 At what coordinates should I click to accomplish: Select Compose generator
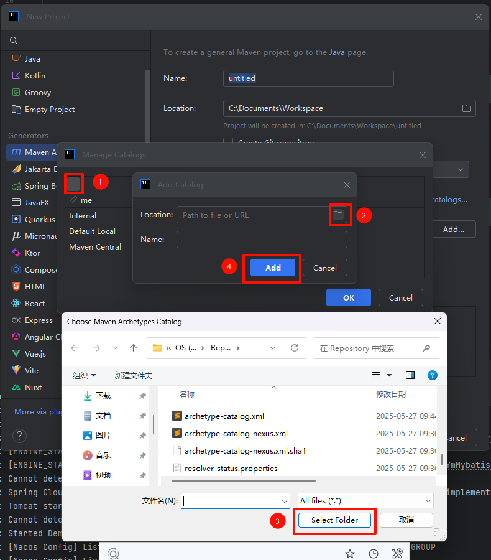click(x=34, y=269)
